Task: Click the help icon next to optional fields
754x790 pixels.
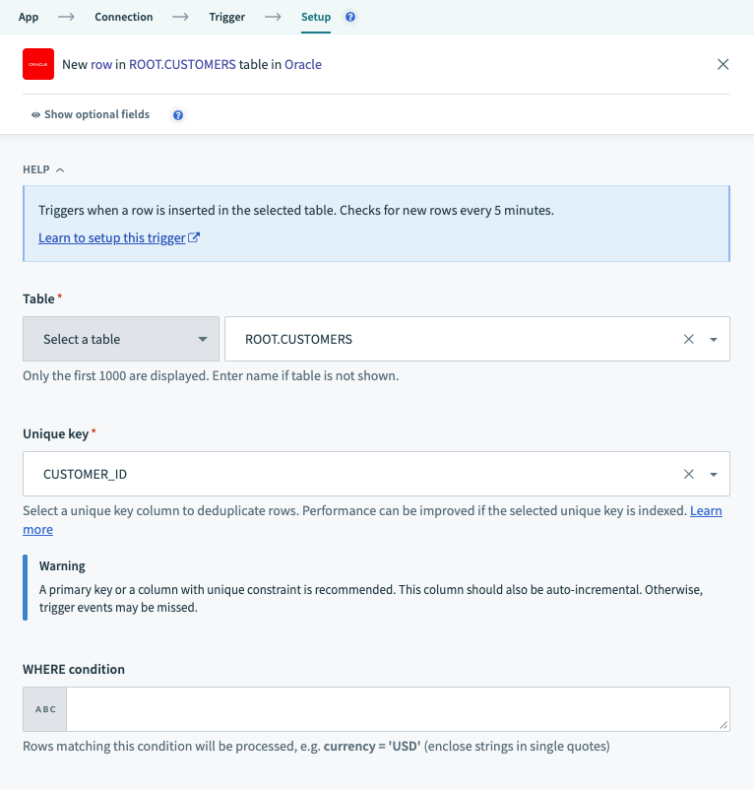Action: pyautogui.click(x=178, y=115)
